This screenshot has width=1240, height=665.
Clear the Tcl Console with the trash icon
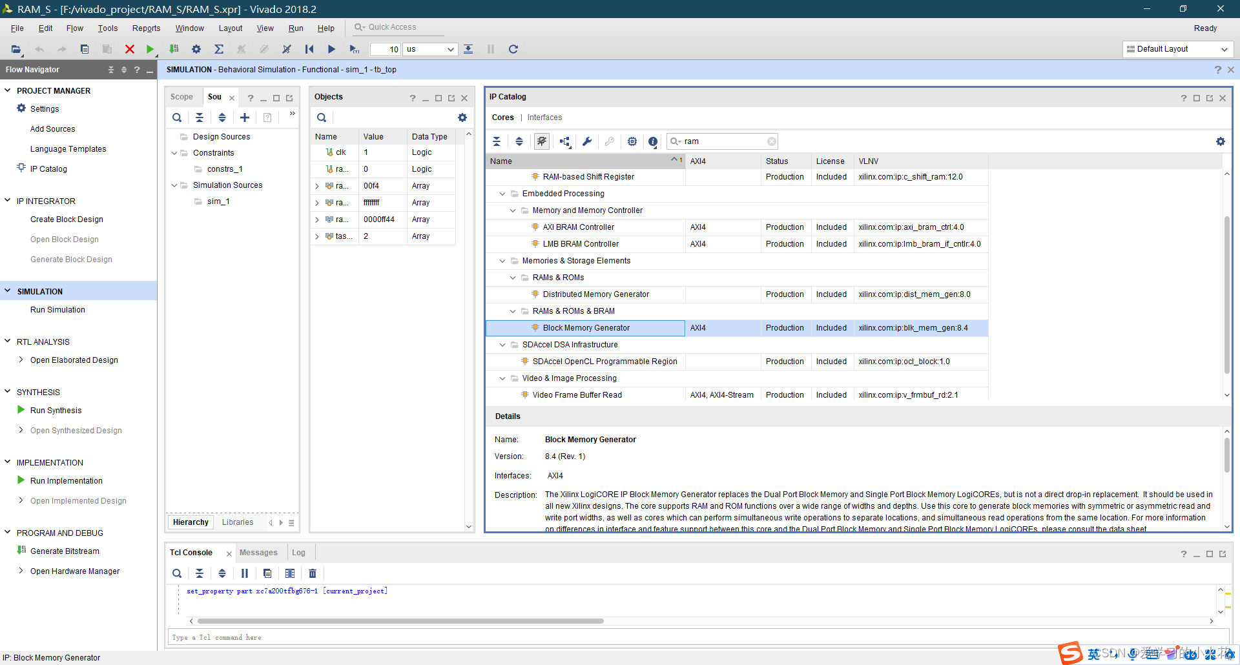(x=313, y=573)
